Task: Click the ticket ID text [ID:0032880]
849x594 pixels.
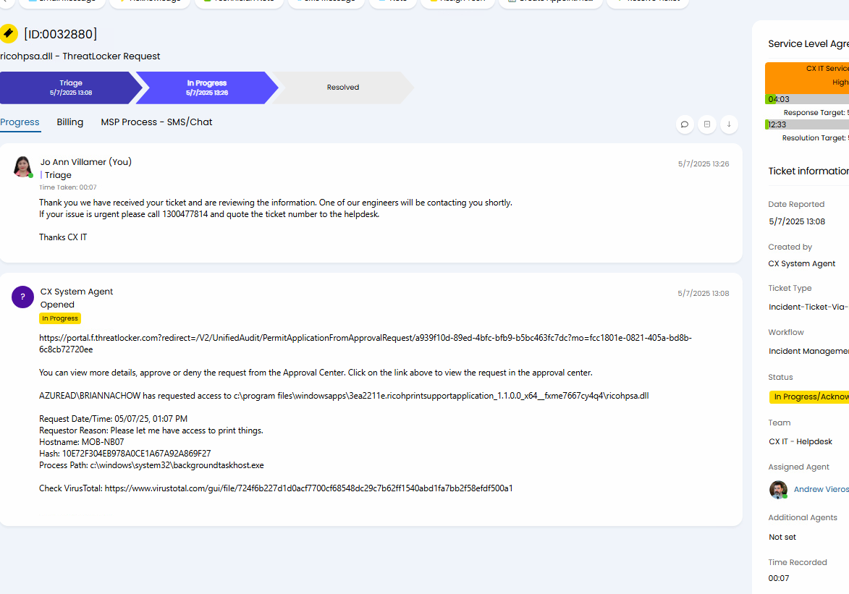Action: tap(61, 34)
